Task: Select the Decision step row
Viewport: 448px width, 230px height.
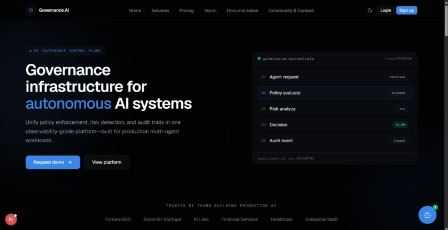Action: pos(335,124)
